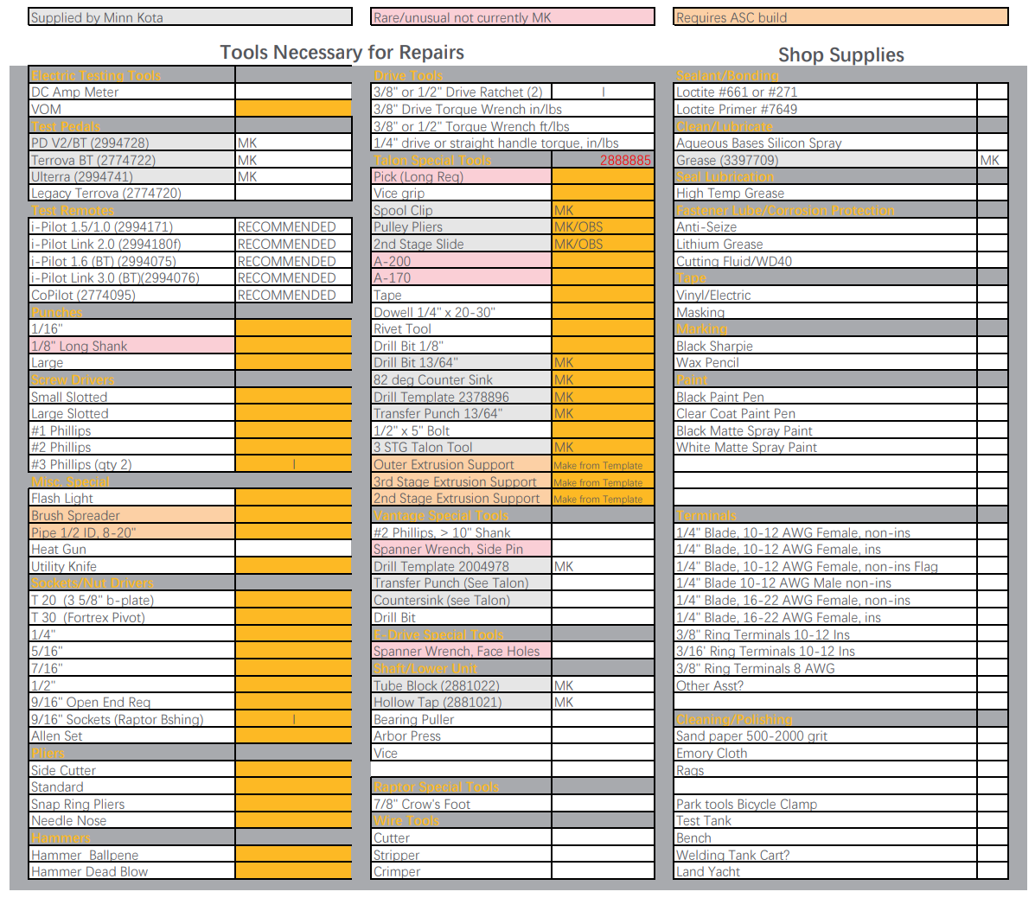Select '1/4" Blade 10-12 AWG Male non-ins'
Viewport: 1035px width, 898px height.
825,583
